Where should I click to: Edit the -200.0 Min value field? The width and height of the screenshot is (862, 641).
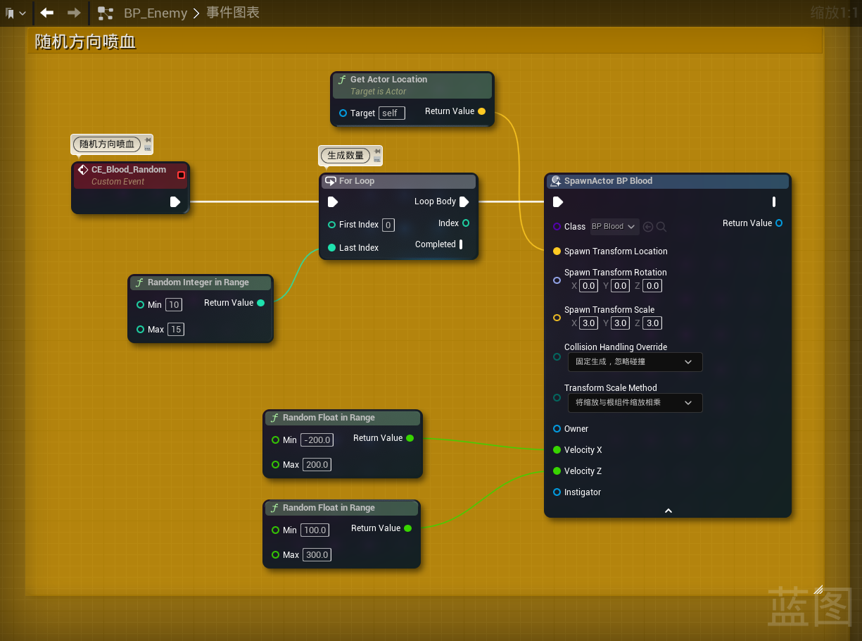pyautogui.click(x=317, y=440)
